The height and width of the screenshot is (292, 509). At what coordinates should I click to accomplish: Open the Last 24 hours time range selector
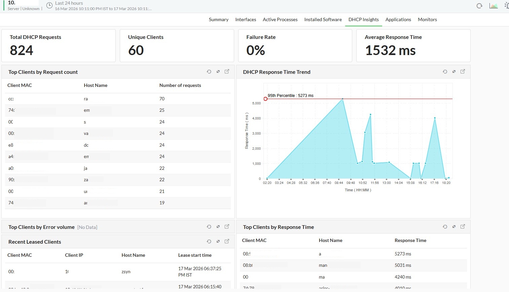point(103,6)
